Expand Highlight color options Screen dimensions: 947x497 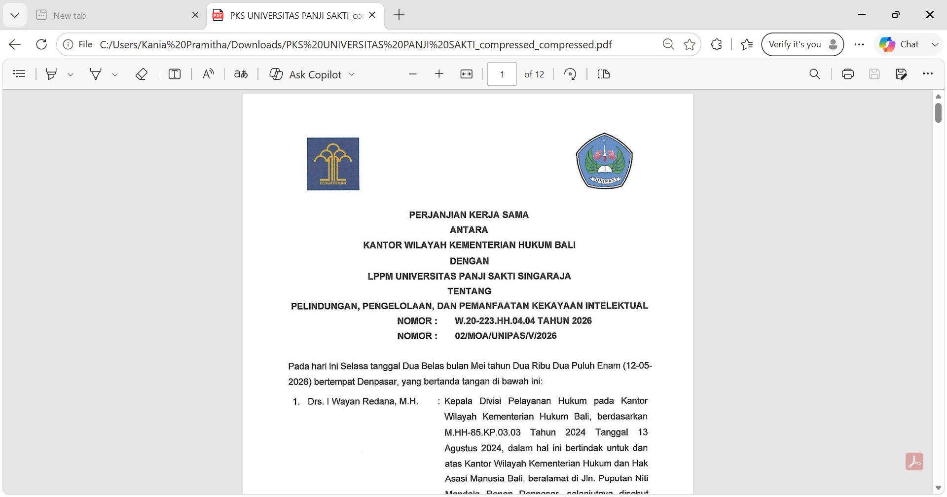coord(71,74)
